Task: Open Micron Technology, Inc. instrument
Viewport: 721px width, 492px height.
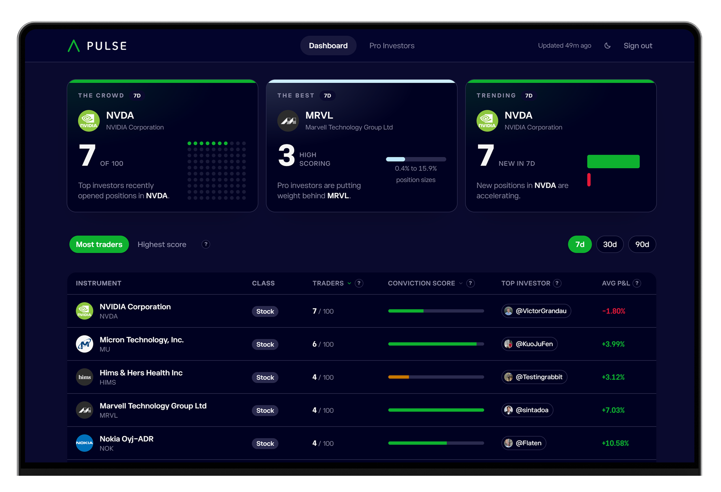Action: [362, 344]
